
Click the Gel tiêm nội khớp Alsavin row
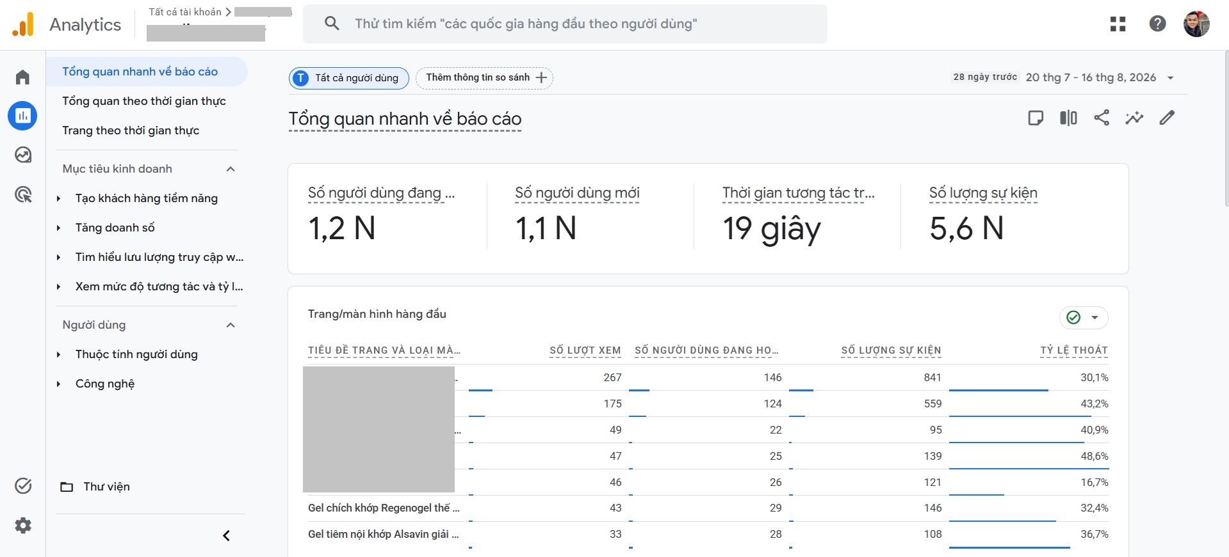pyautogui.click(x=708, y=534)
